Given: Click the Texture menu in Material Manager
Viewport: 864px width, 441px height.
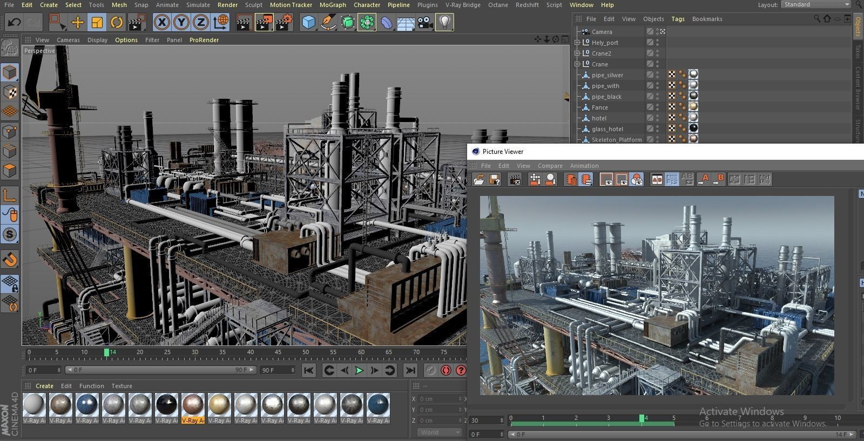Looking at the screenshot, I should (122, 386).
